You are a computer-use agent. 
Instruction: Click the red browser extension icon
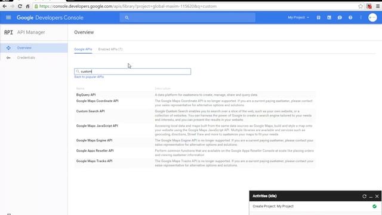coord(369,7)
